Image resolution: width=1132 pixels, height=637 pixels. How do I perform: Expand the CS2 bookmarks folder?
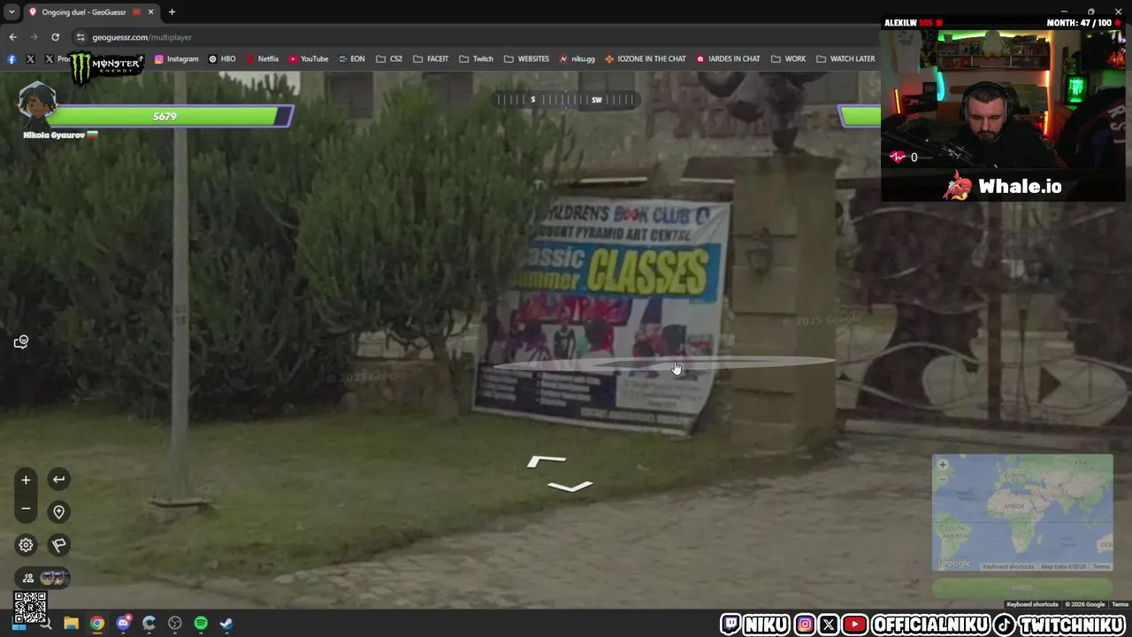tap(388, 58)
